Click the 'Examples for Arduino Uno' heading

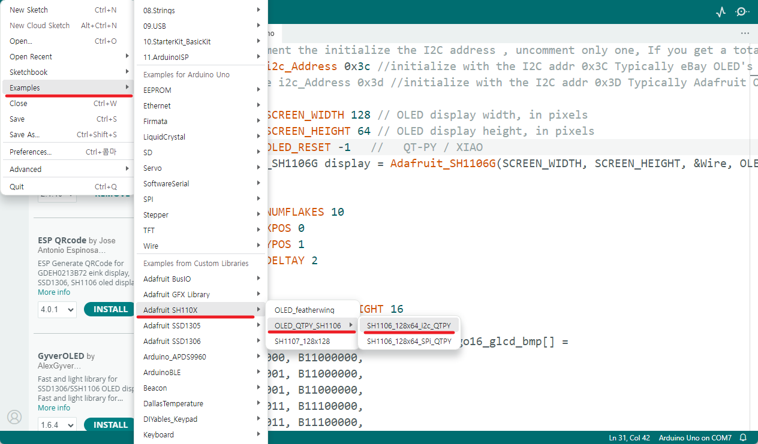pos(187,75)
